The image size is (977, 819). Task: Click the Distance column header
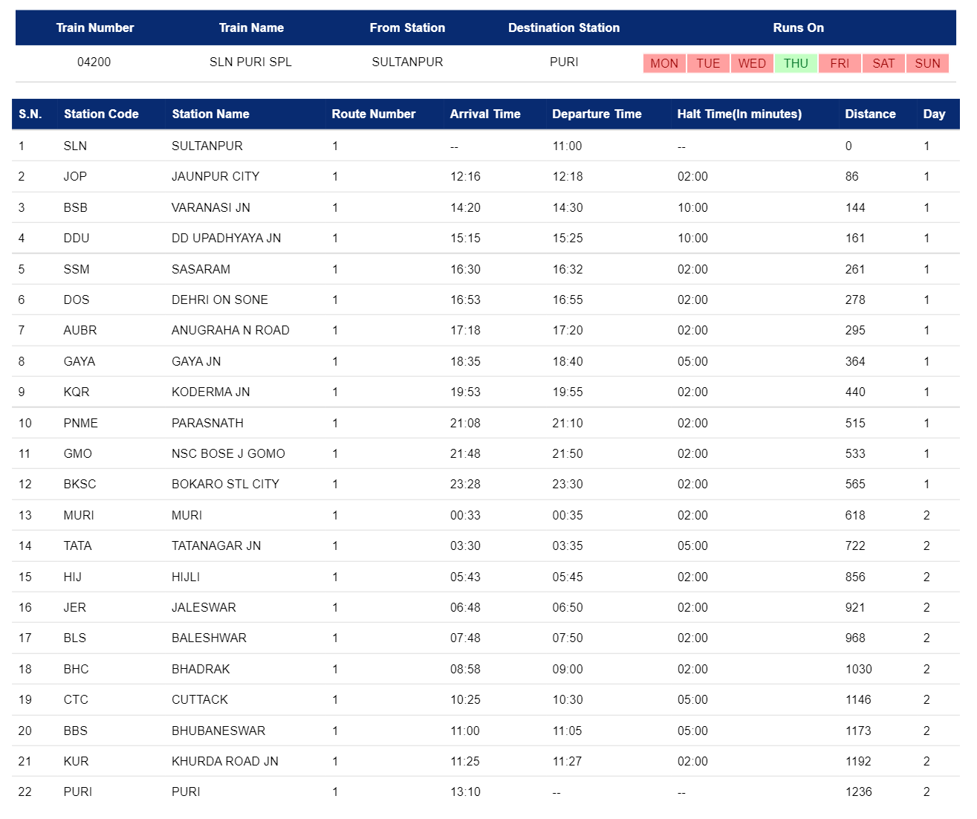click(x=870, y=114)
